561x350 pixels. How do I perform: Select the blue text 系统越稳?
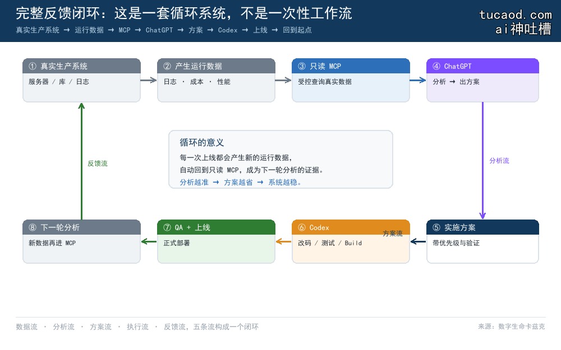(284, 183)
